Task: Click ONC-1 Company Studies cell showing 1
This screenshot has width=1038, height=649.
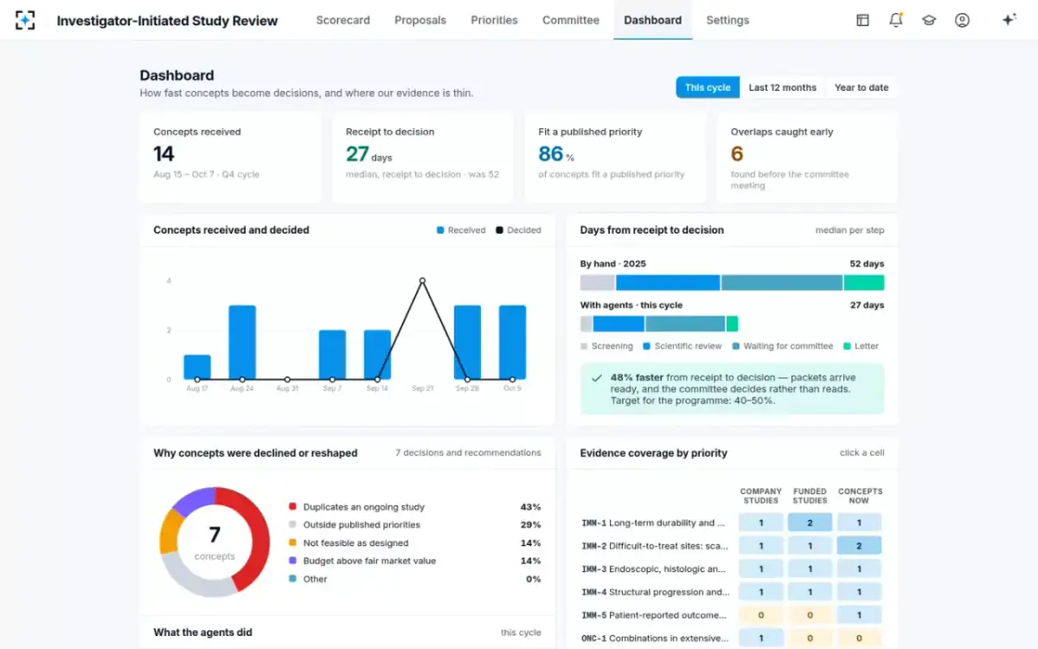Action: point(761,639)
